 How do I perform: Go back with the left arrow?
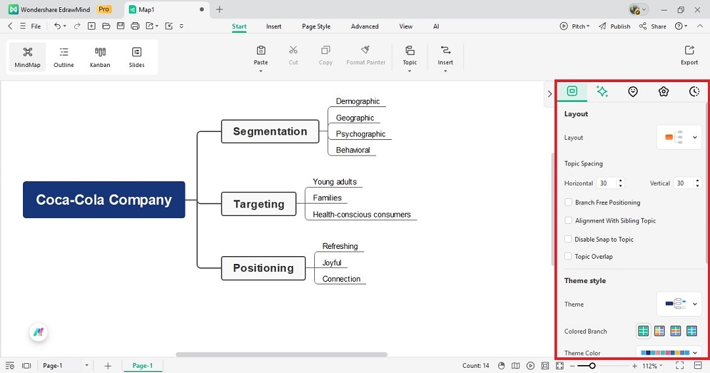(x=10, y=26)
